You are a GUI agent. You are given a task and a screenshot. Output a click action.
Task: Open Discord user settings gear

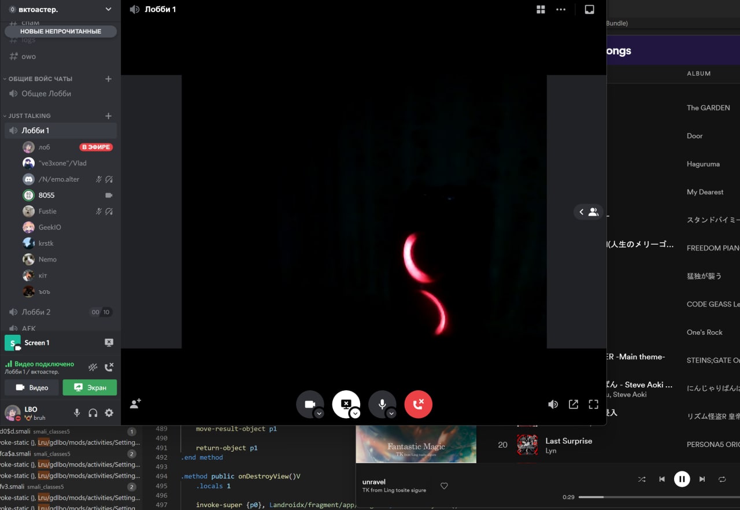(x=109, y=413)
